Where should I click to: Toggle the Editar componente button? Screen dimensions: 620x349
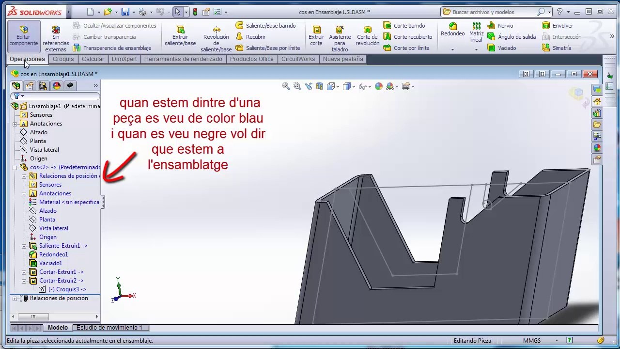click(x=24, y=36)
